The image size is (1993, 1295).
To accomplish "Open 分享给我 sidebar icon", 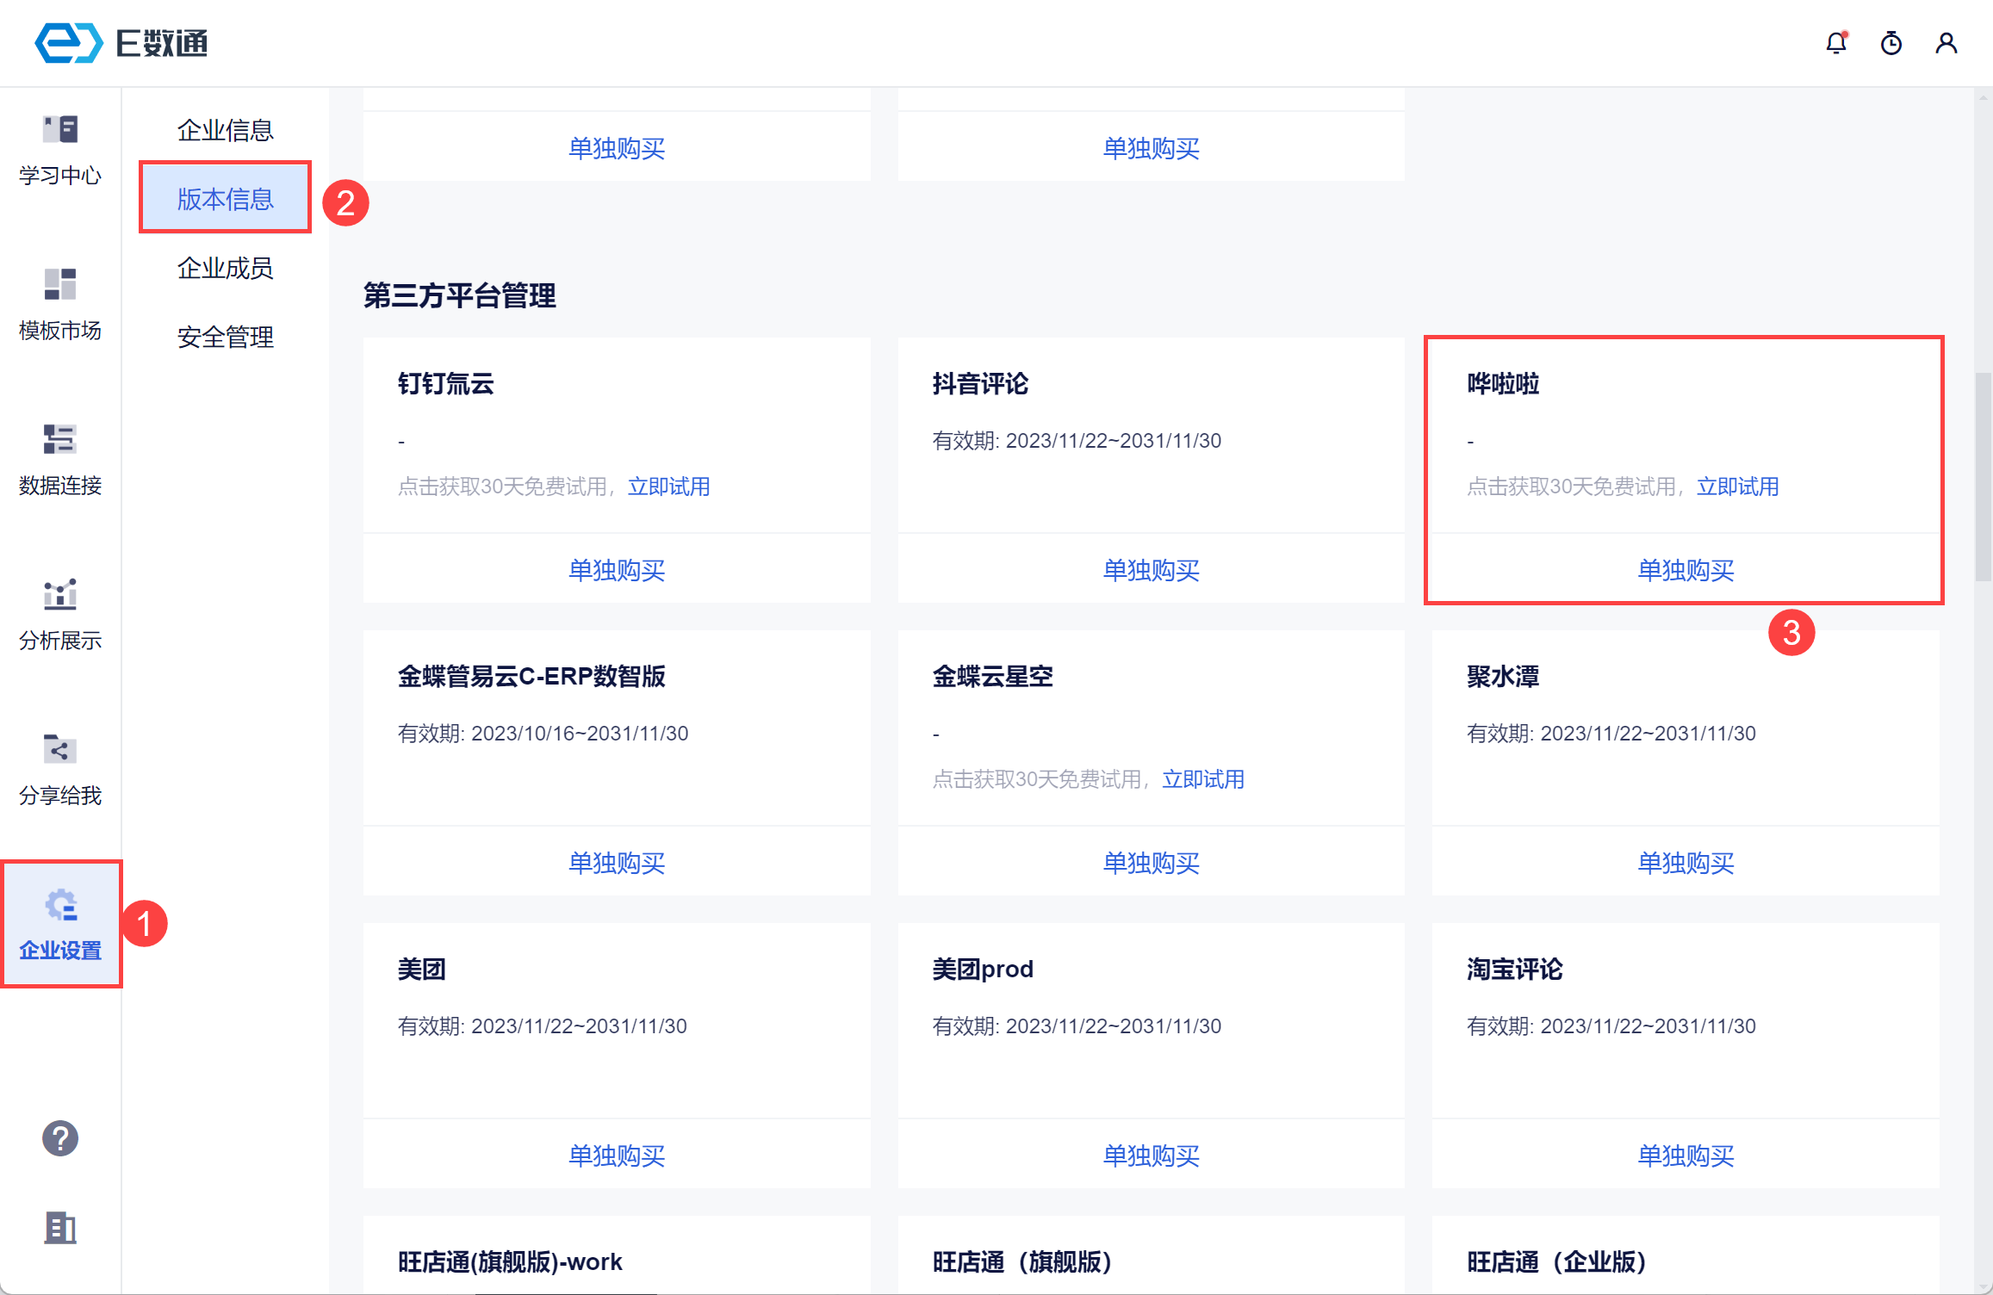I will point(60,770).
